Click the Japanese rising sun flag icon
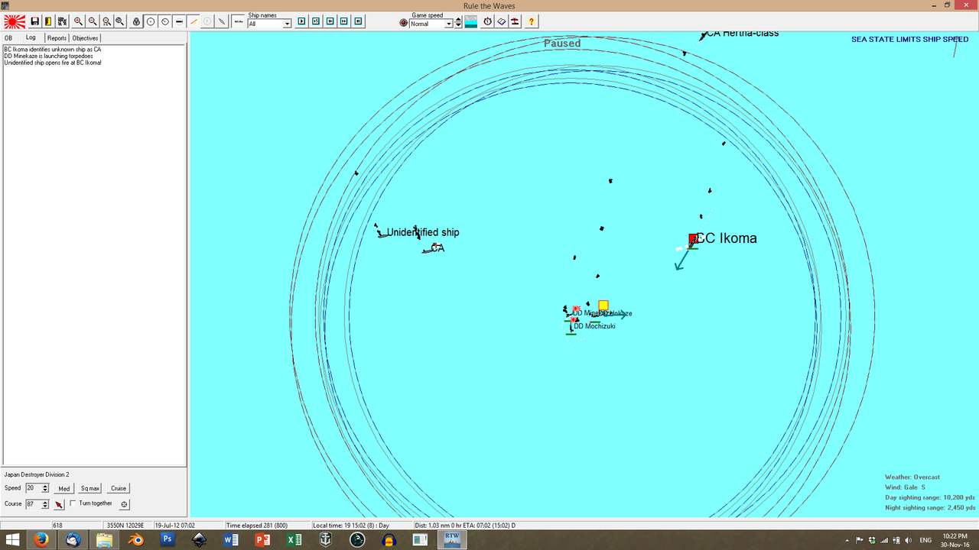Viewport: 979px width, 550px height. 15,21
